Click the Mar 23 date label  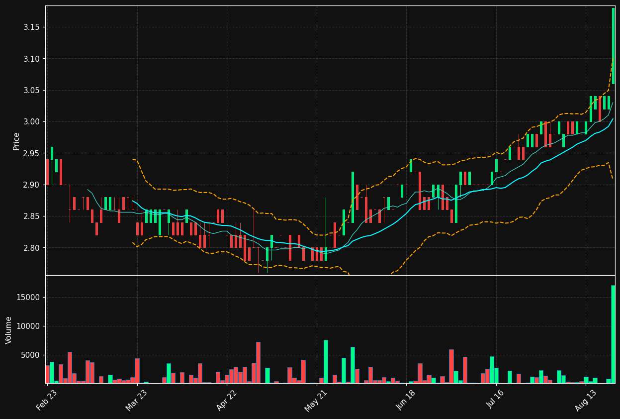(x=136, y=400)
